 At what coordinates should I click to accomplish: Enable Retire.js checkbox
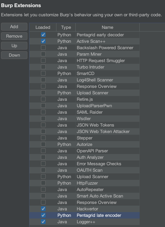[x=43, y=99]
